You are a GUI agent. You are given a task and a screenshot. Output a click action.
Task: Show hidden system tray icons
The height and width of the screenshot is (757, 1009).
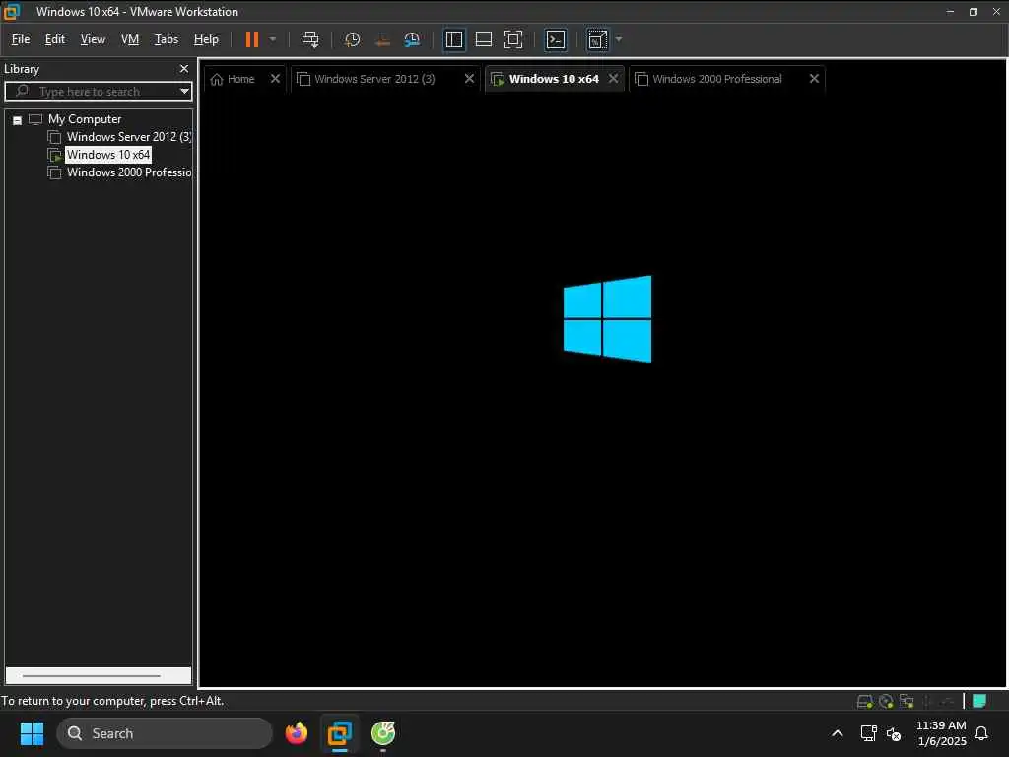coord(838,733)
